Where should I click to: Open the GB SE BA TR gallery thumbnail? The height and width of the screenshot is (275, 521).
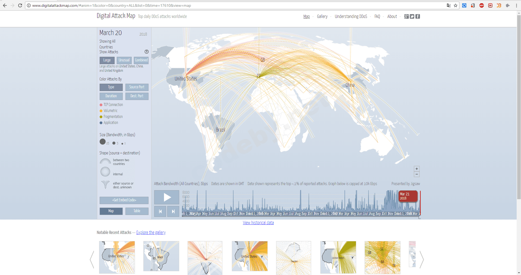(382, 257)
